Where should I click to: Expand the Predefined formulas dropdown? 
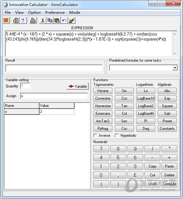[x=175, y=68]
